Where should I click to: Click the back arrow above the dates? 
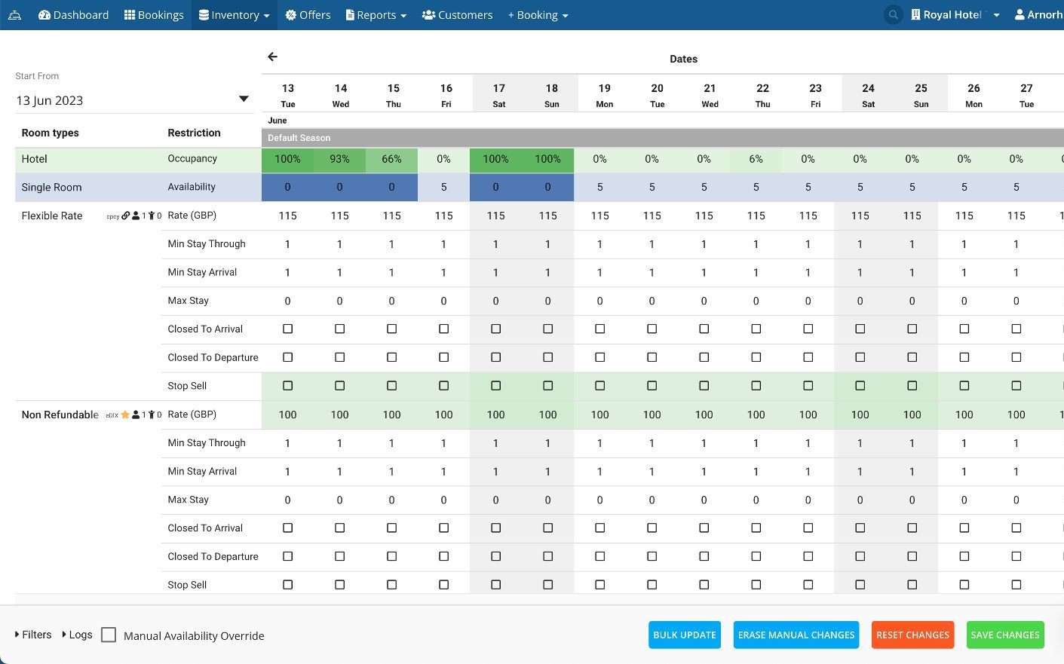coord(272,57)
